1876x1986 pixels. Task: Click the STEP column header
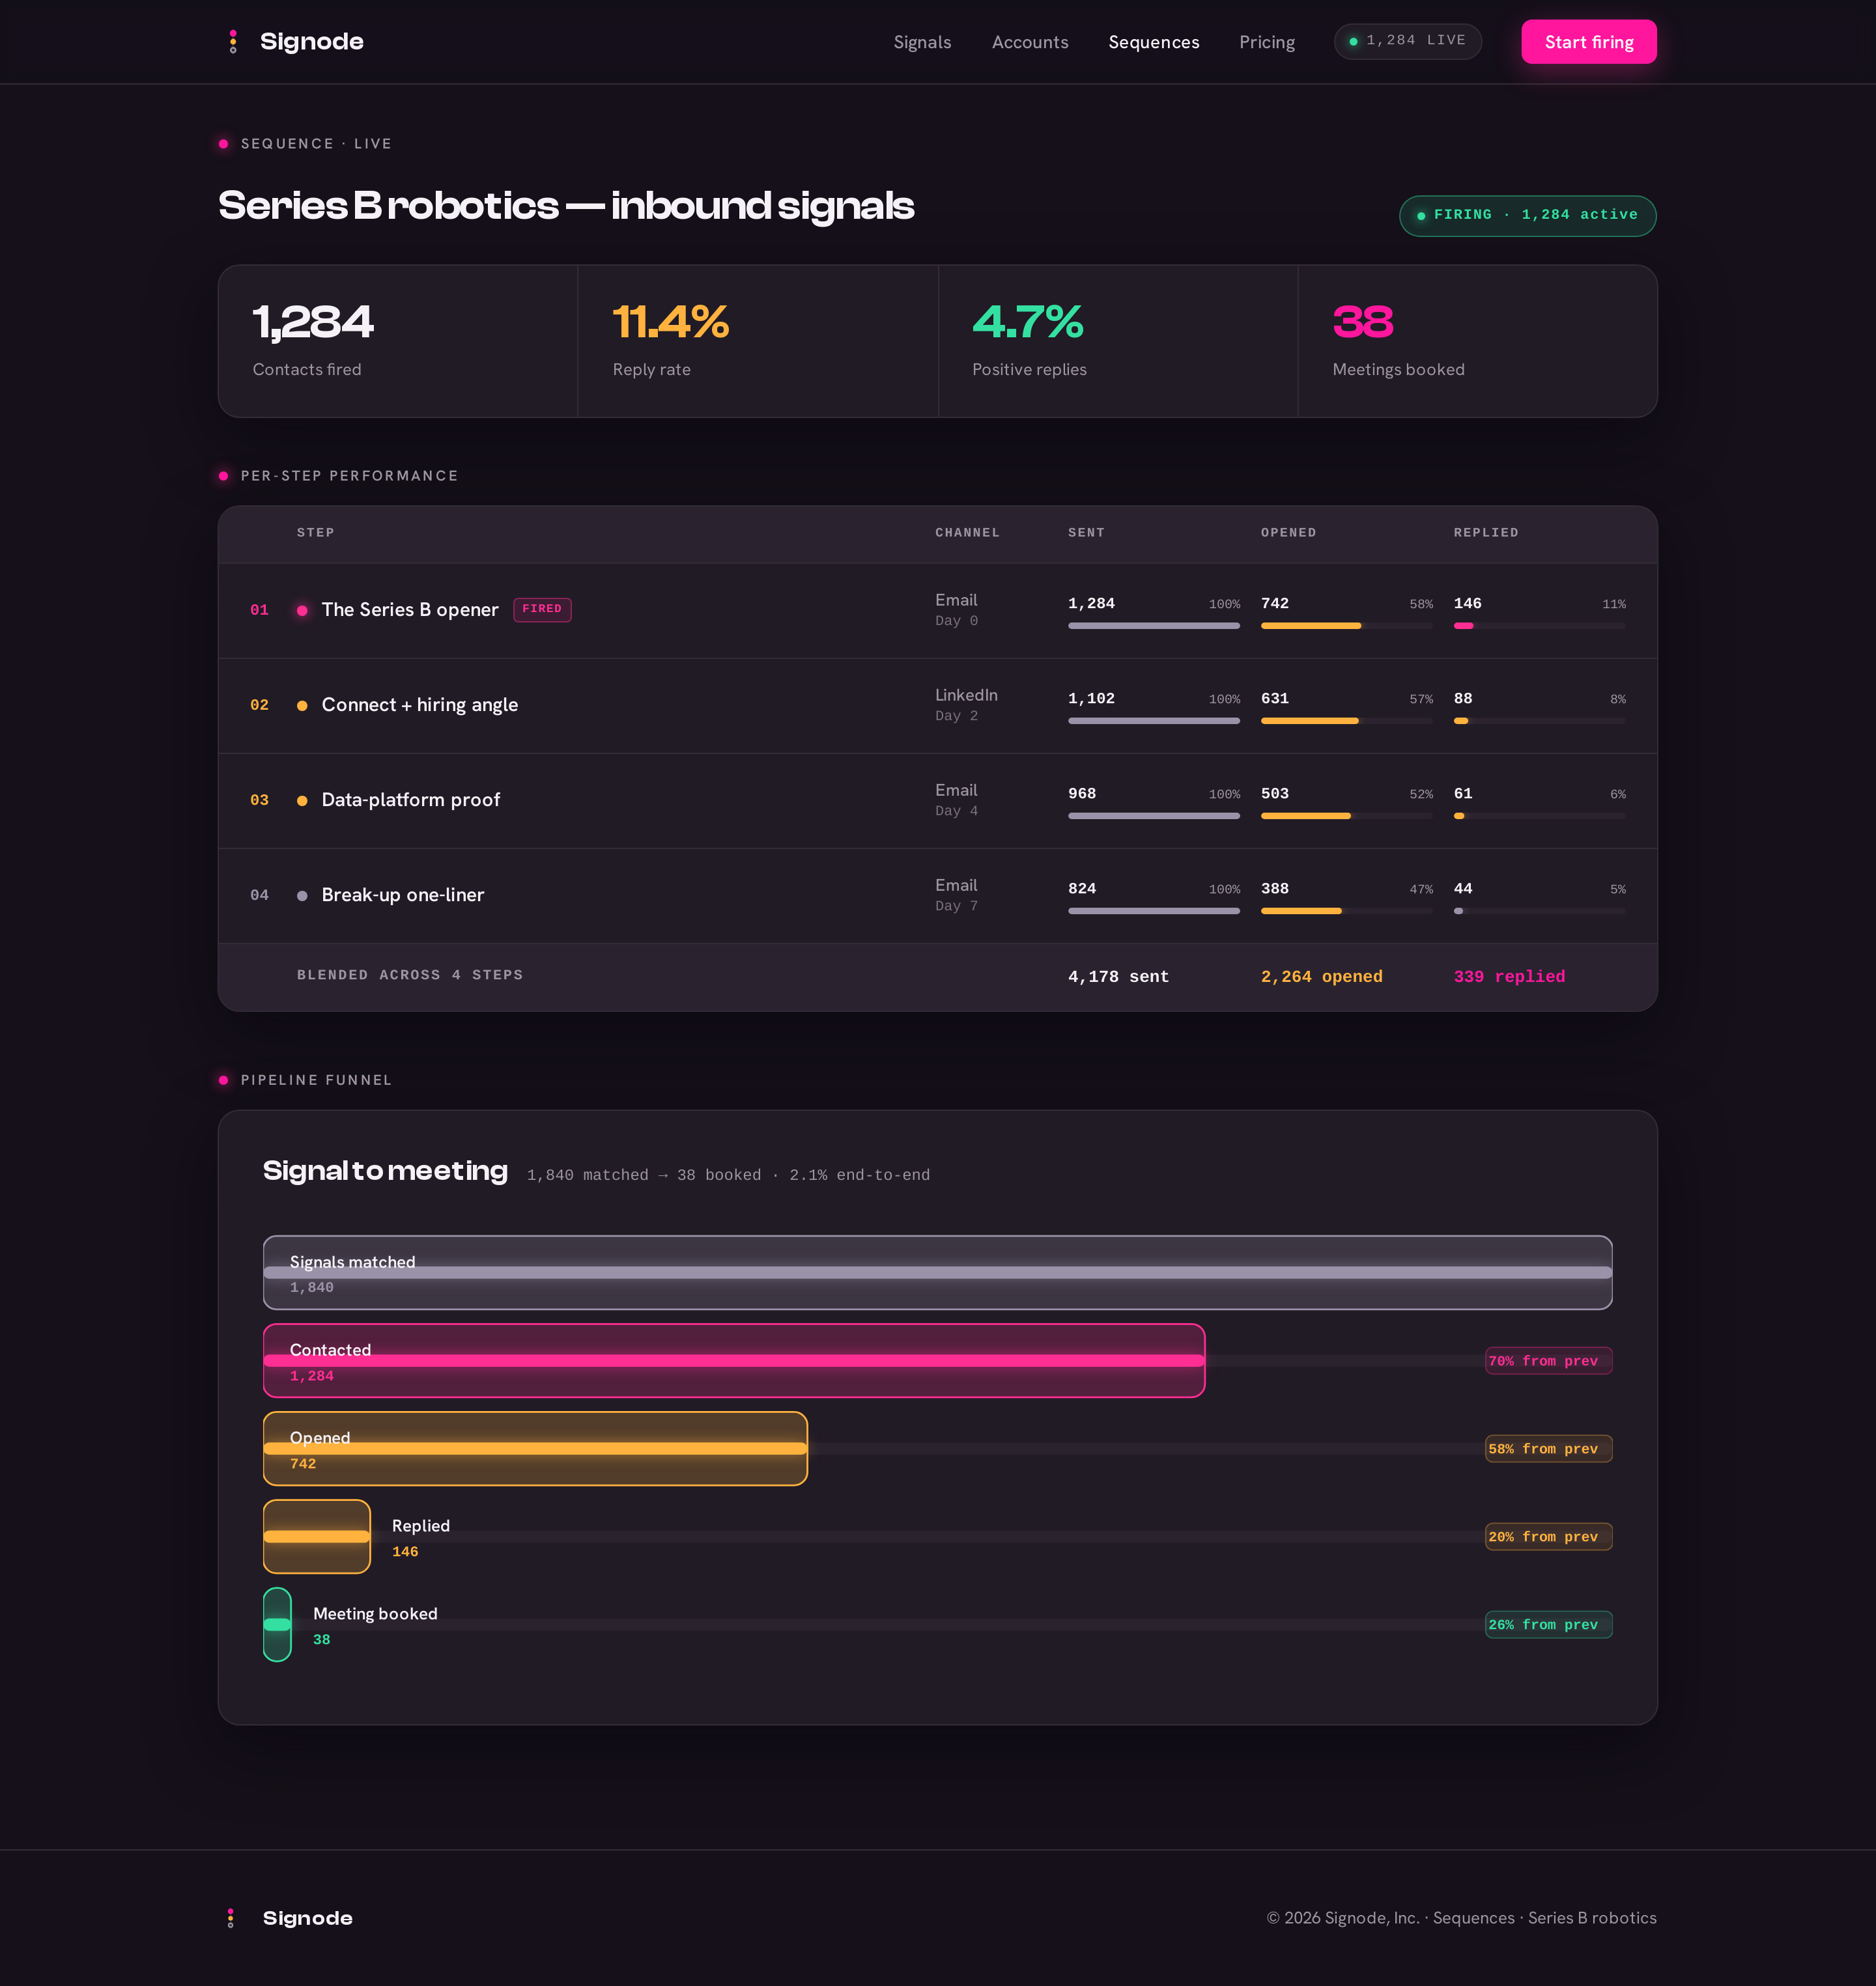pyautogui.click(x=315, y=533)
